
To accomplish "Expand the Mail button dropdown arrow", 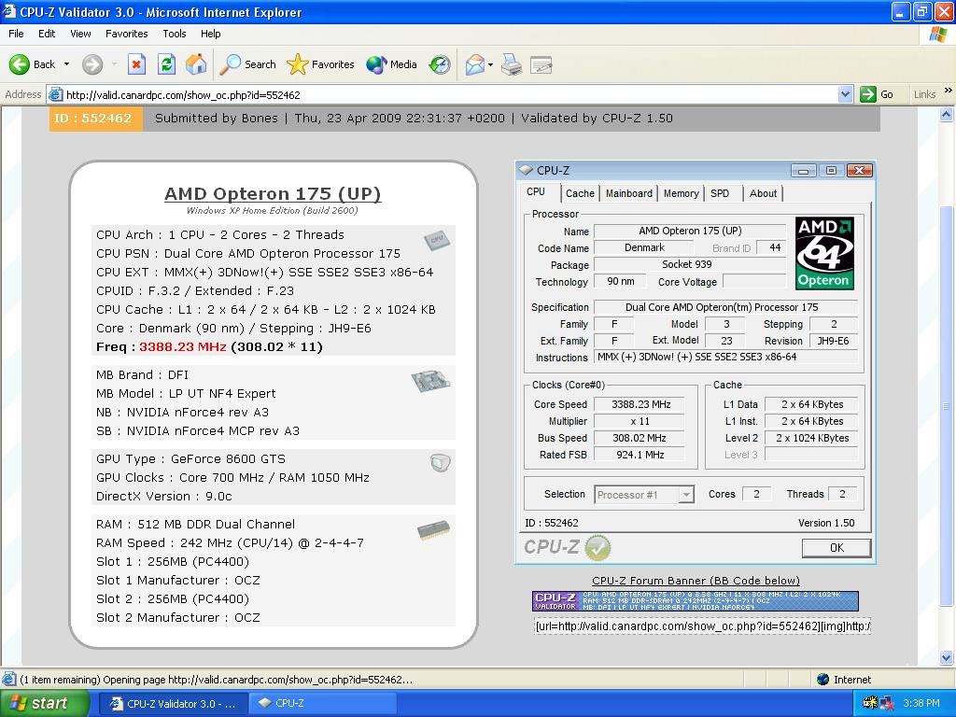I will (490, 64).
